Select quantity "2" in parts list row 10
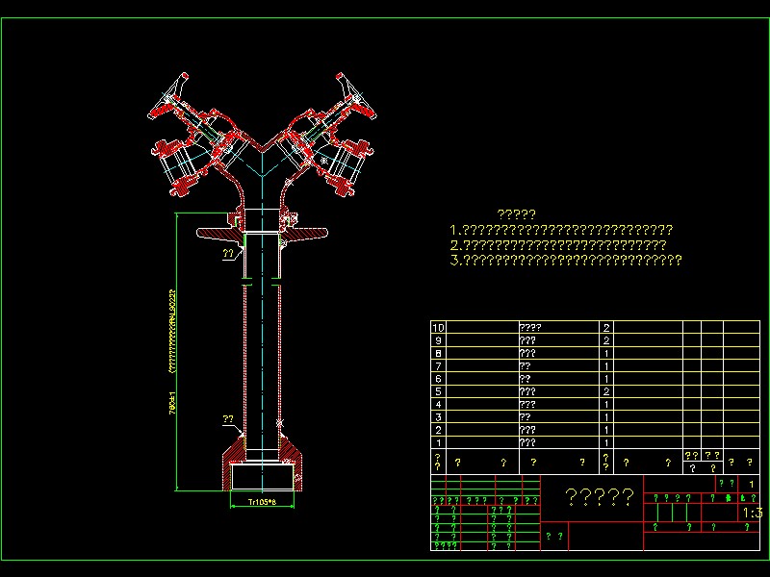 pyautogui.click(x=606, y=328)
